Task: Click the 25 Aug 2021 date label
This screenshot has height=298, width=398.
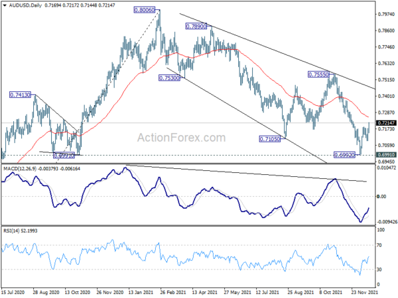Action: [300, 292]
